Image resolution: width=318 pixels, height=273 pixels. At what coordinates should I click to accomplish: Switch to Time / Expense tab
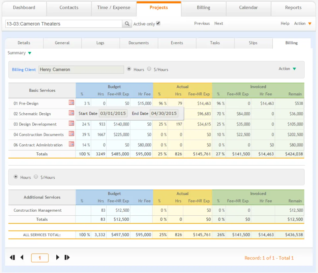point(114,9)
